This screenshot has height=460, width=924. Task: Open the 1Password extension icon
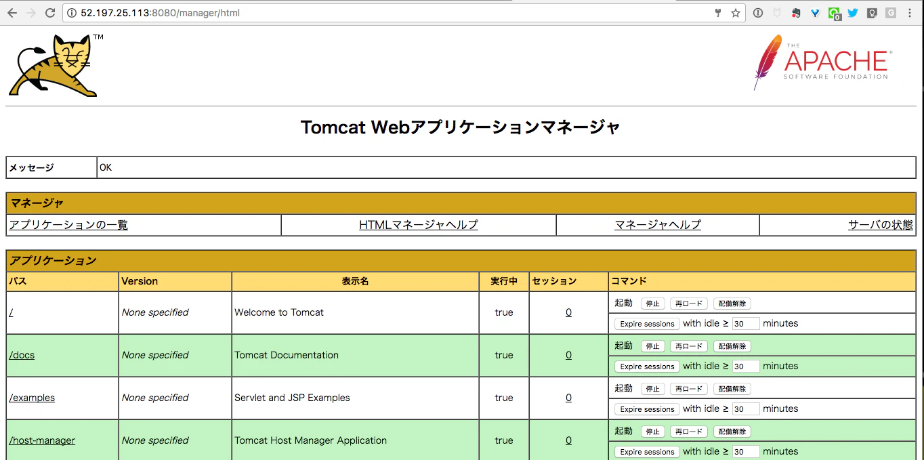point(758,13)
